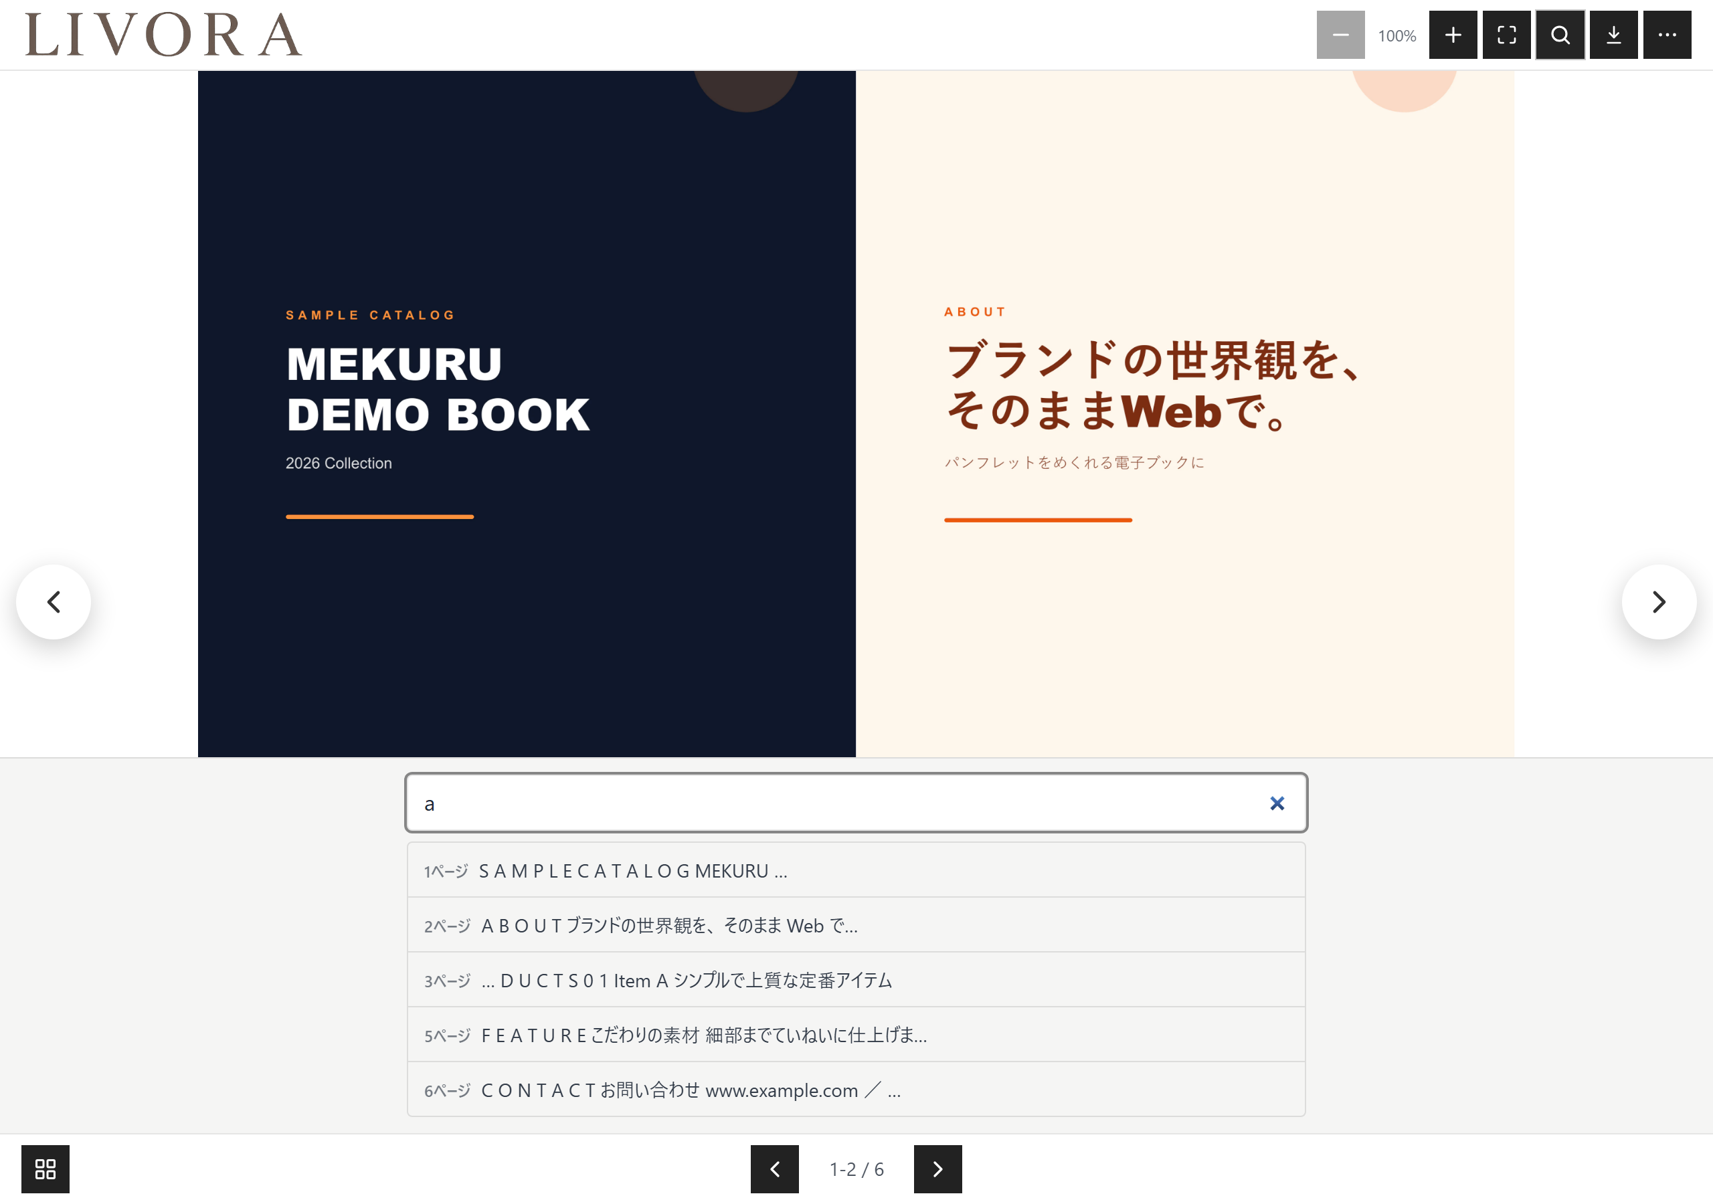
Task: Click the zoom in plus button
Action: coord(1453,35)
